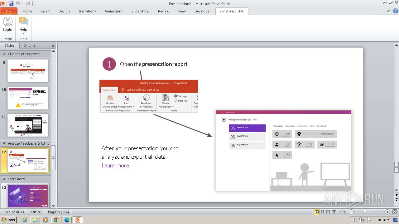The image size is (399, 224).
Task: Click the 69% zoom level
Action: 343,212
